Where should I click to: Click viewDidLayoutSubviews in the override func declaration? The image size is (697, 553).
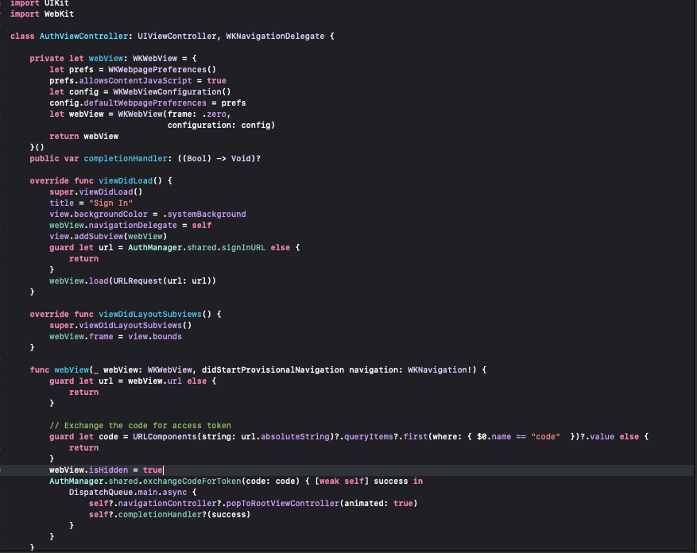point(150,314)
